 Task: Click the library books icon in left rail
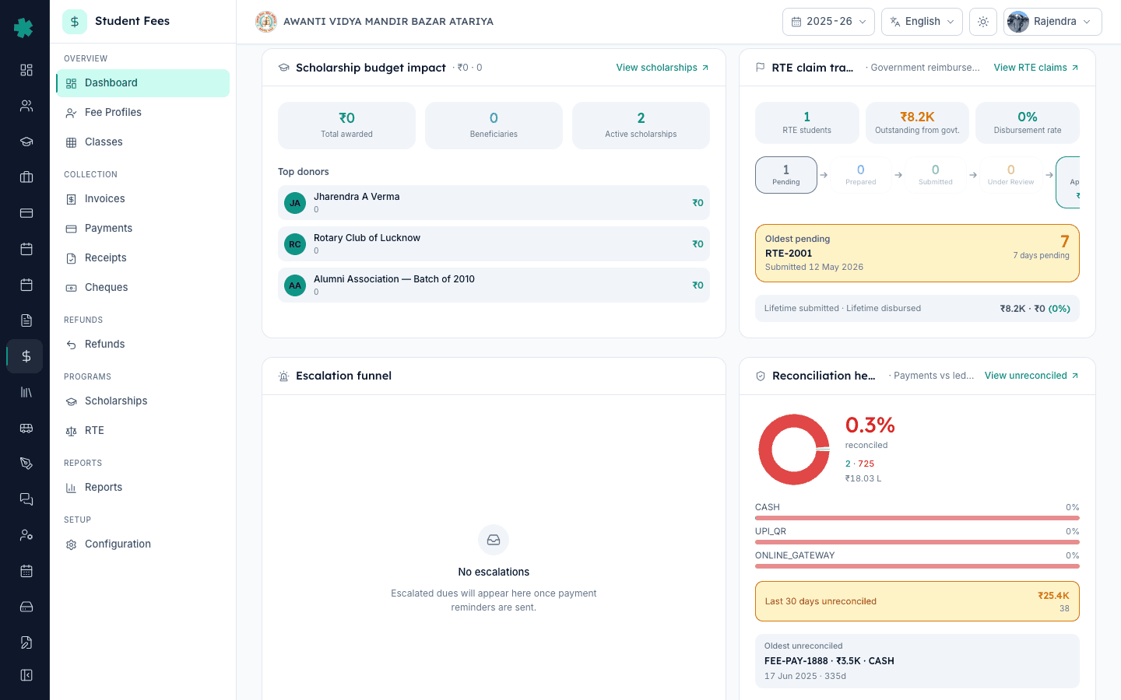(x=26, y=392)
